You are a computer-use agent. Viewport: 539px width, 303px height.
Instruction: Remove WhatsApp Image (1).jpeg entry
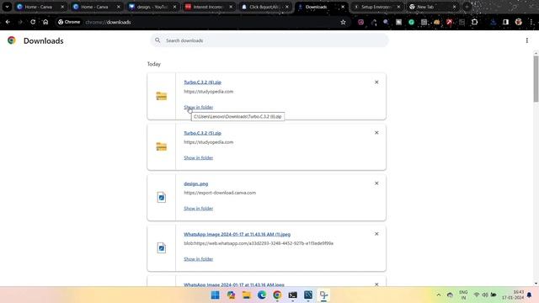pyautogui.click(x=376, y=234)
